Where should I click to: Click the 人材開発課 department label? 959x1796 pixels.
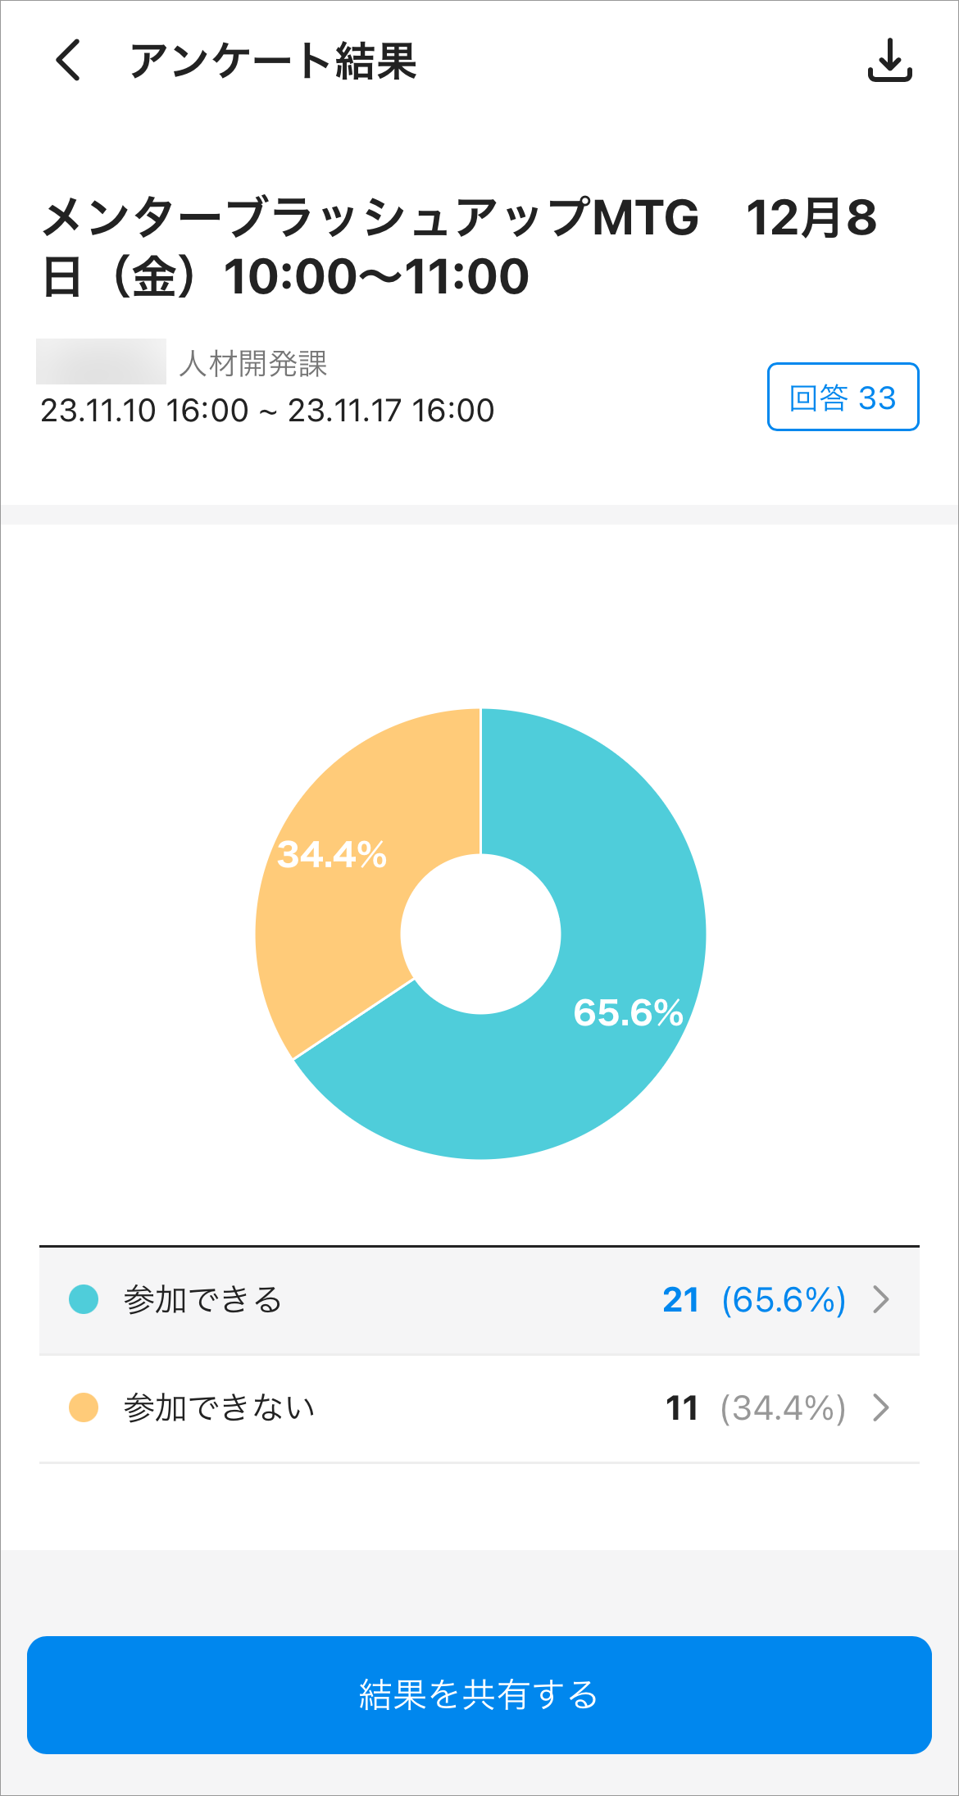252,363
